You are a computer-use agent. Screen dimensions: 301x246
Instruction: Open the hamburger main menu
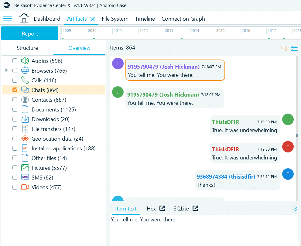7,19
